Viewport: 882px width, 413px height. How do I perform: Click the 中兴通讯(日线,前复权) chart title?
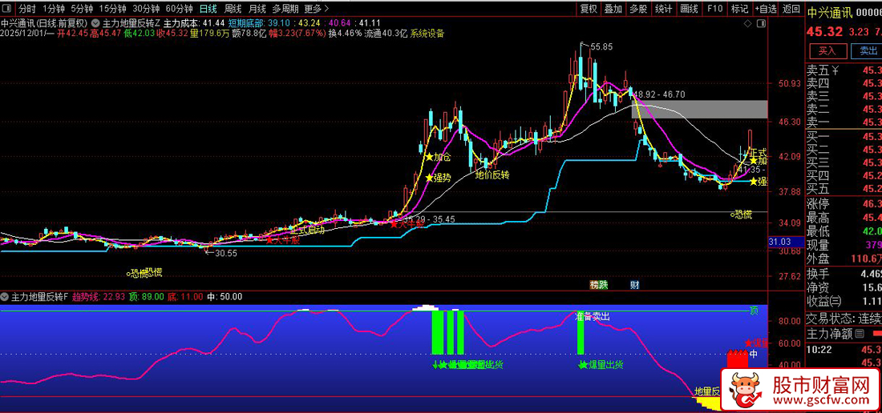(x=44, y=23)
